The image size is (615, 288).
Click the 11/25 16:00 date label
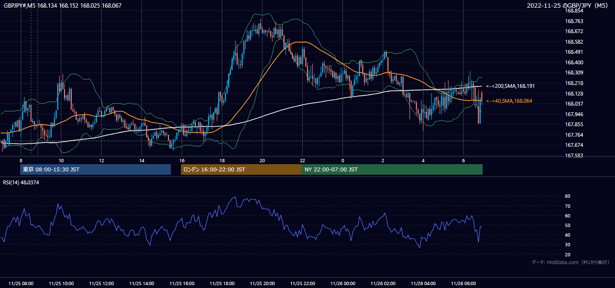coord(182,283)
